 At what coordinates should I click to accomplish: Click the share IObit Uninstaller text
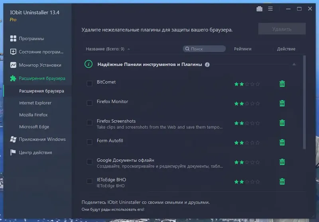[x=146, y=202]
